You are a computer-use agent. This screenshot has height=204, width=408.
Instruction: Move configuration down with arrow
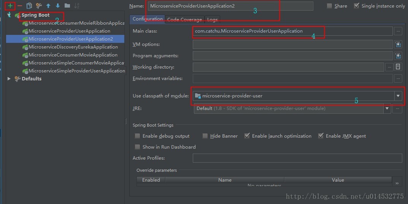click(58, 5)
